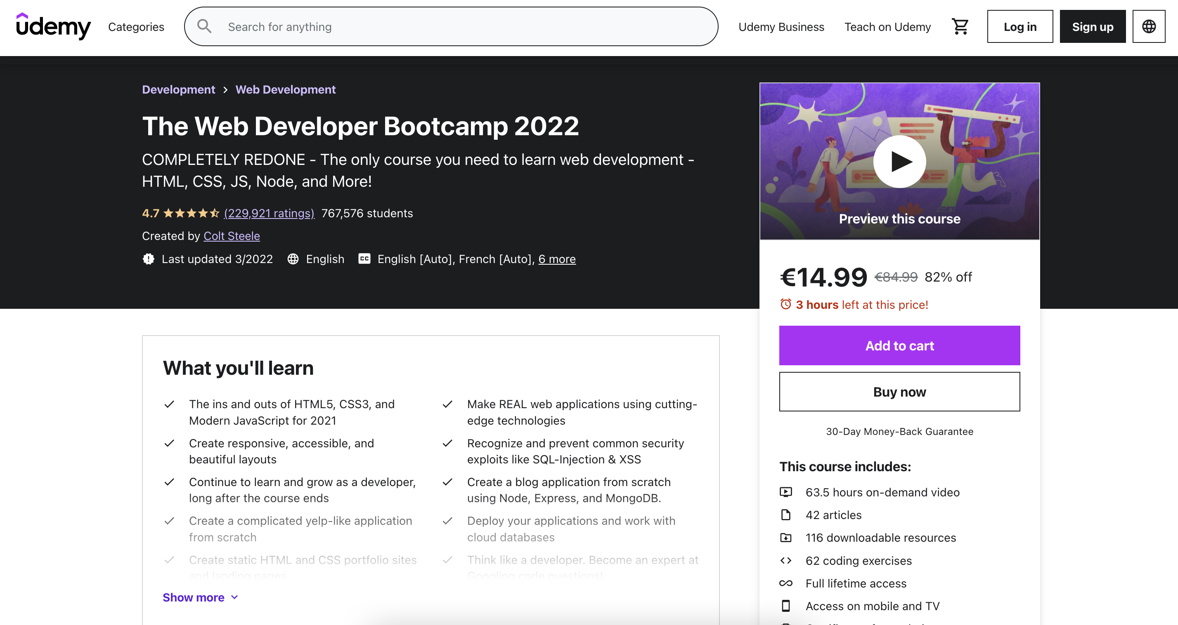
Task: Click the course title heading
Action: 360,126
